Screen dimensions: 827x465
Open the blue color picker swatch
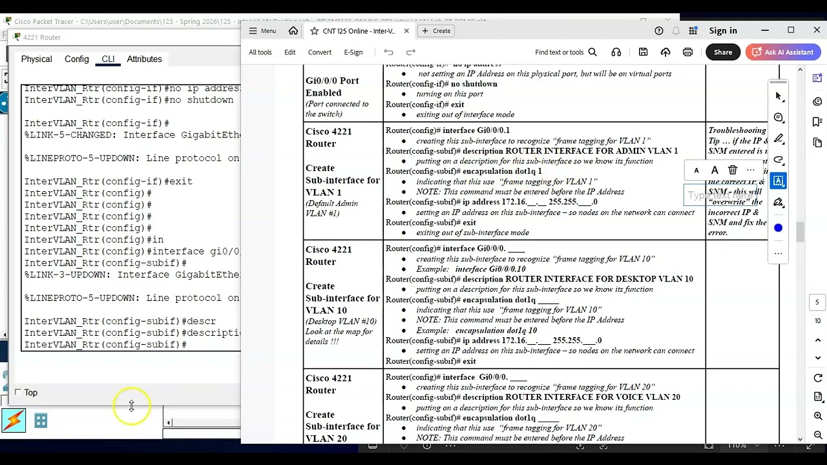coord(778,228)
